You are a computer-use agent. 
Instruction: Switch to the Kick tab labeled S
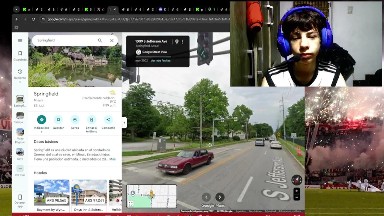88,9
